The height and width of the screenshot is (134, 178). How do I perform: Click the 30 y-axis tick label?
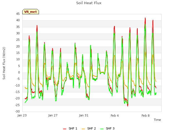tap(18, 33)
